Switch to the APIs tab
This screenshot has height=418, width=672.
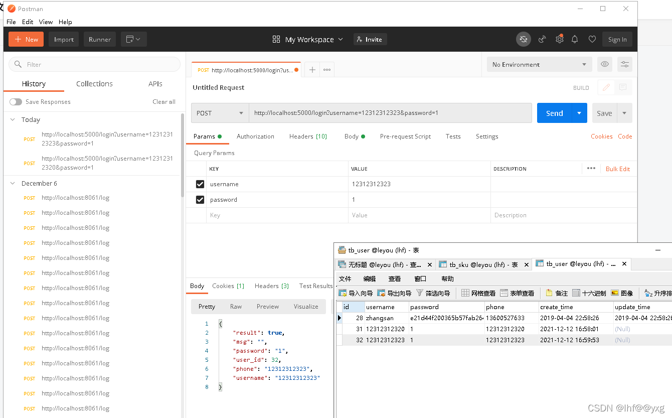(155, 84)
